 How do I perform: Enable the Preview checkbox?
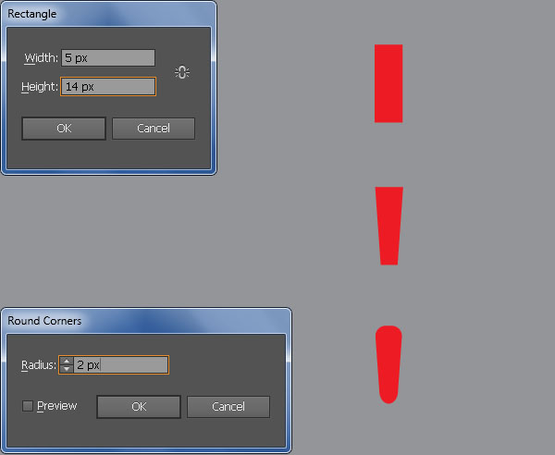(28, 406)
